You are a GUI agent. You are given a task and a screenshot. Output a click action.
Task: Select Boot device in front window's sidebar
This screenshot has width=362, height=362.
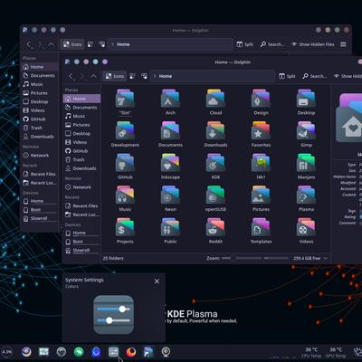[x=81, y=242]
